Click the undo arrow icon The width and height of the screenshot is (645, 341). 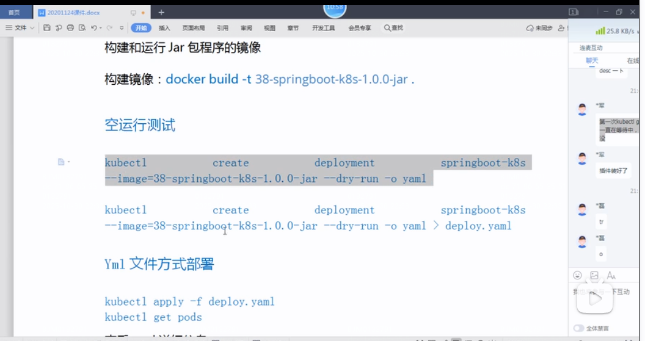tap(94, 28)
